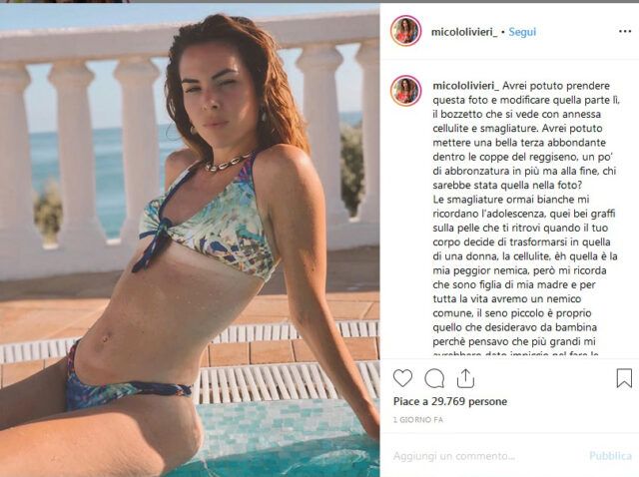Click the 29.769 like count number
This screenshot has height=477, width=639.
[x=448, y=401]
